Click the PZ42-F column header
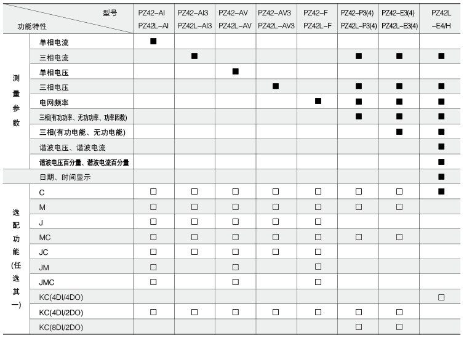 (318, 19)
